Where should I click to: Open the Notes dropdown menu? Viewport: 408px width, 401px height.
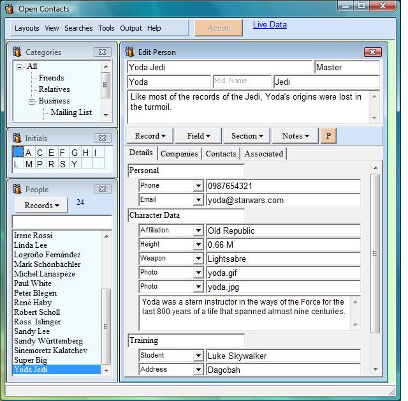pyautogui.click(x=295, y=136)
